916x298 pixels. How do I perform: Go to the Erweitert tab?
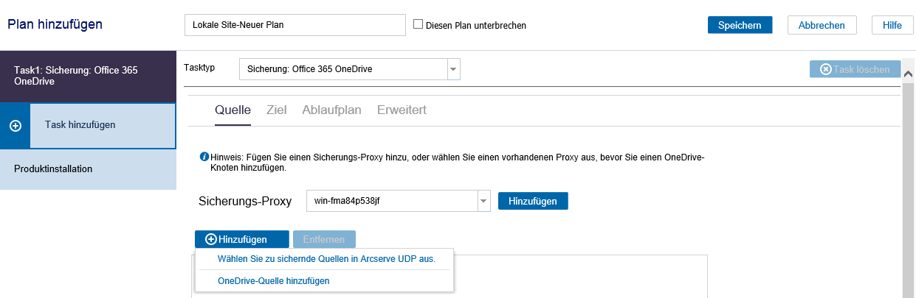pos(402,110)
